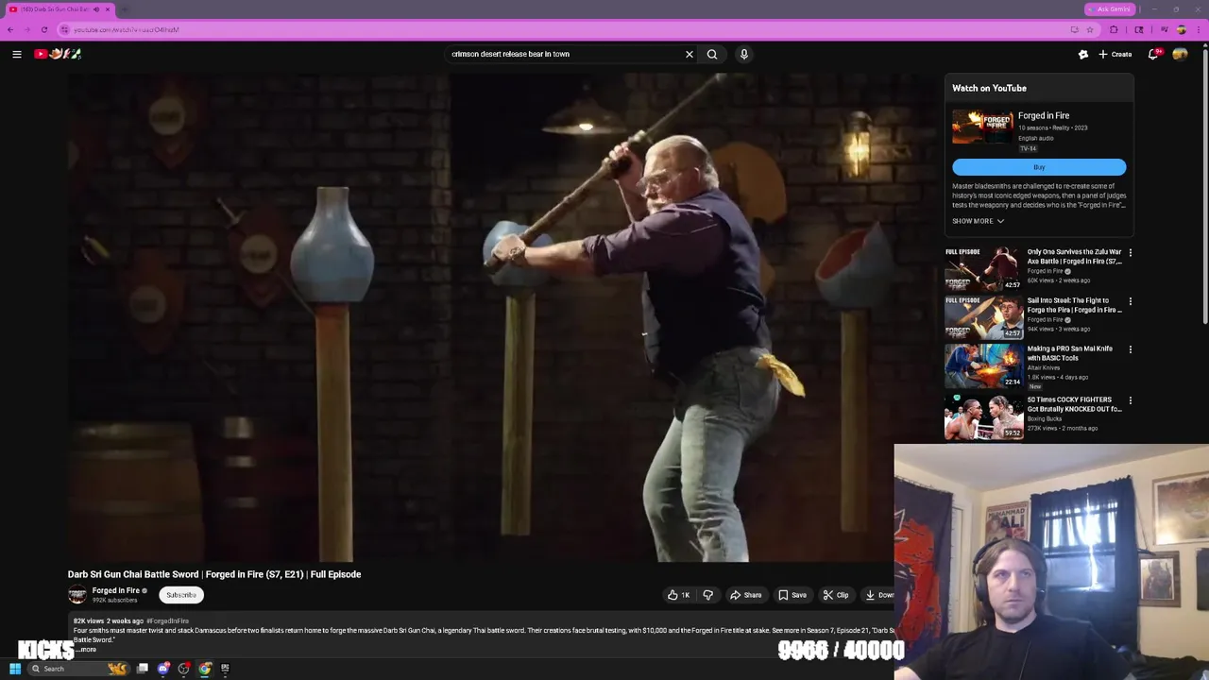Screen dimensions: 1209x680
Task: Click the video title text
Action: pyautogui.click(x=214, y=574)
